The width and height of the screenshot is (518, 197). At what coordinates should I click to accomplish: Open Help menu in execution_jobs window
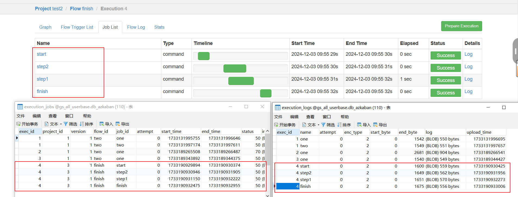pos(87,116)
